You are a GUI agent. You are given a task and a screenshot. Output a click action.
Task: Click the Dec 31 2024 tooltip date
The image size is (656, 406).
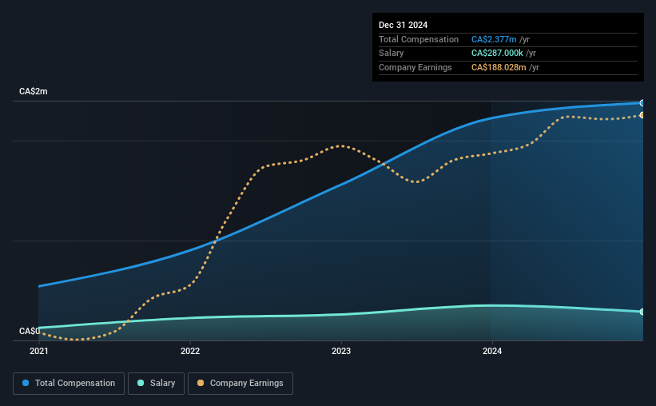click(403, 25)
